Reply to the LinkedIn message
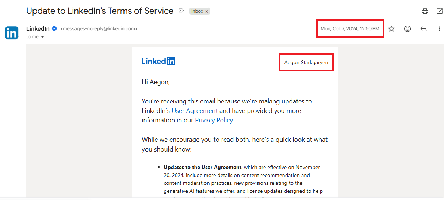Viewport: 448px width, 200px height. (x=424, y=29)
